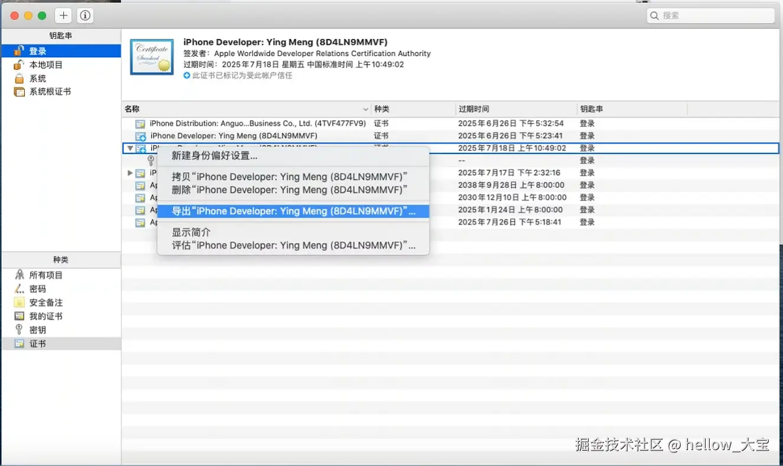Select the iPhone Distribution certificate name

pos(257,124)
